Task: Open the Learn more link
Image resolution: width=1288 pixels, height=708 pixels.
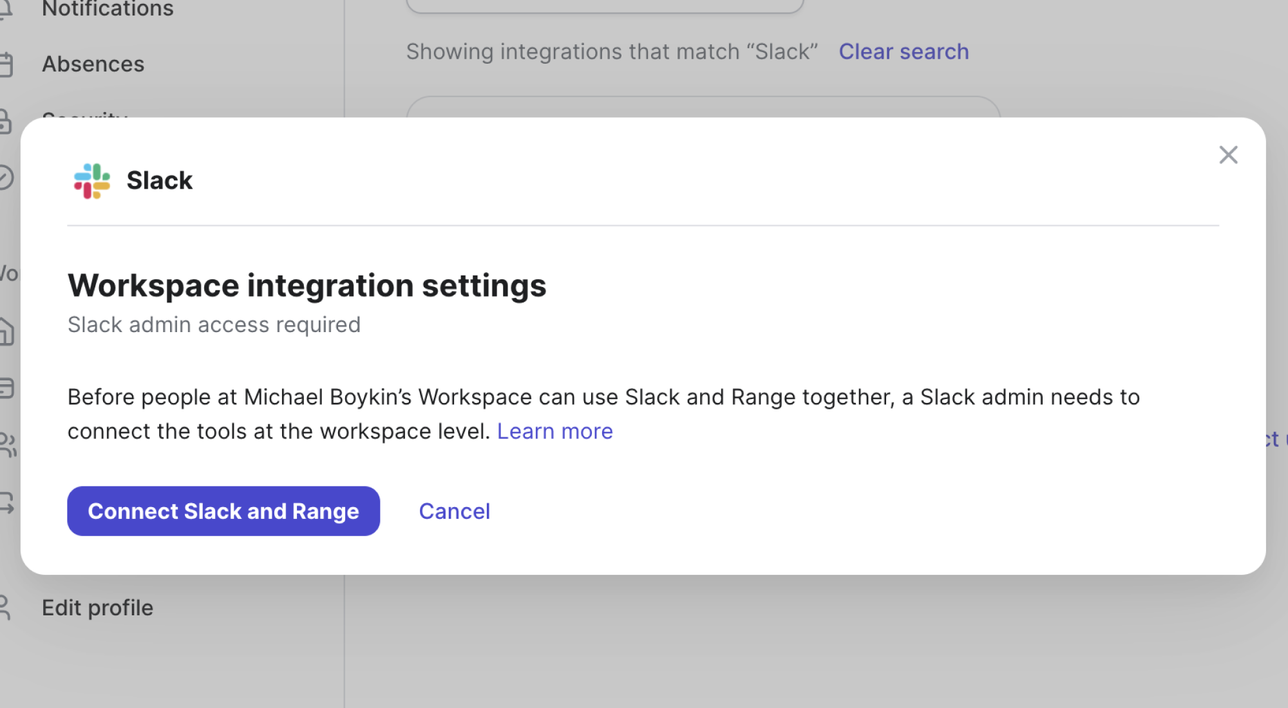Action: (555, 431)
